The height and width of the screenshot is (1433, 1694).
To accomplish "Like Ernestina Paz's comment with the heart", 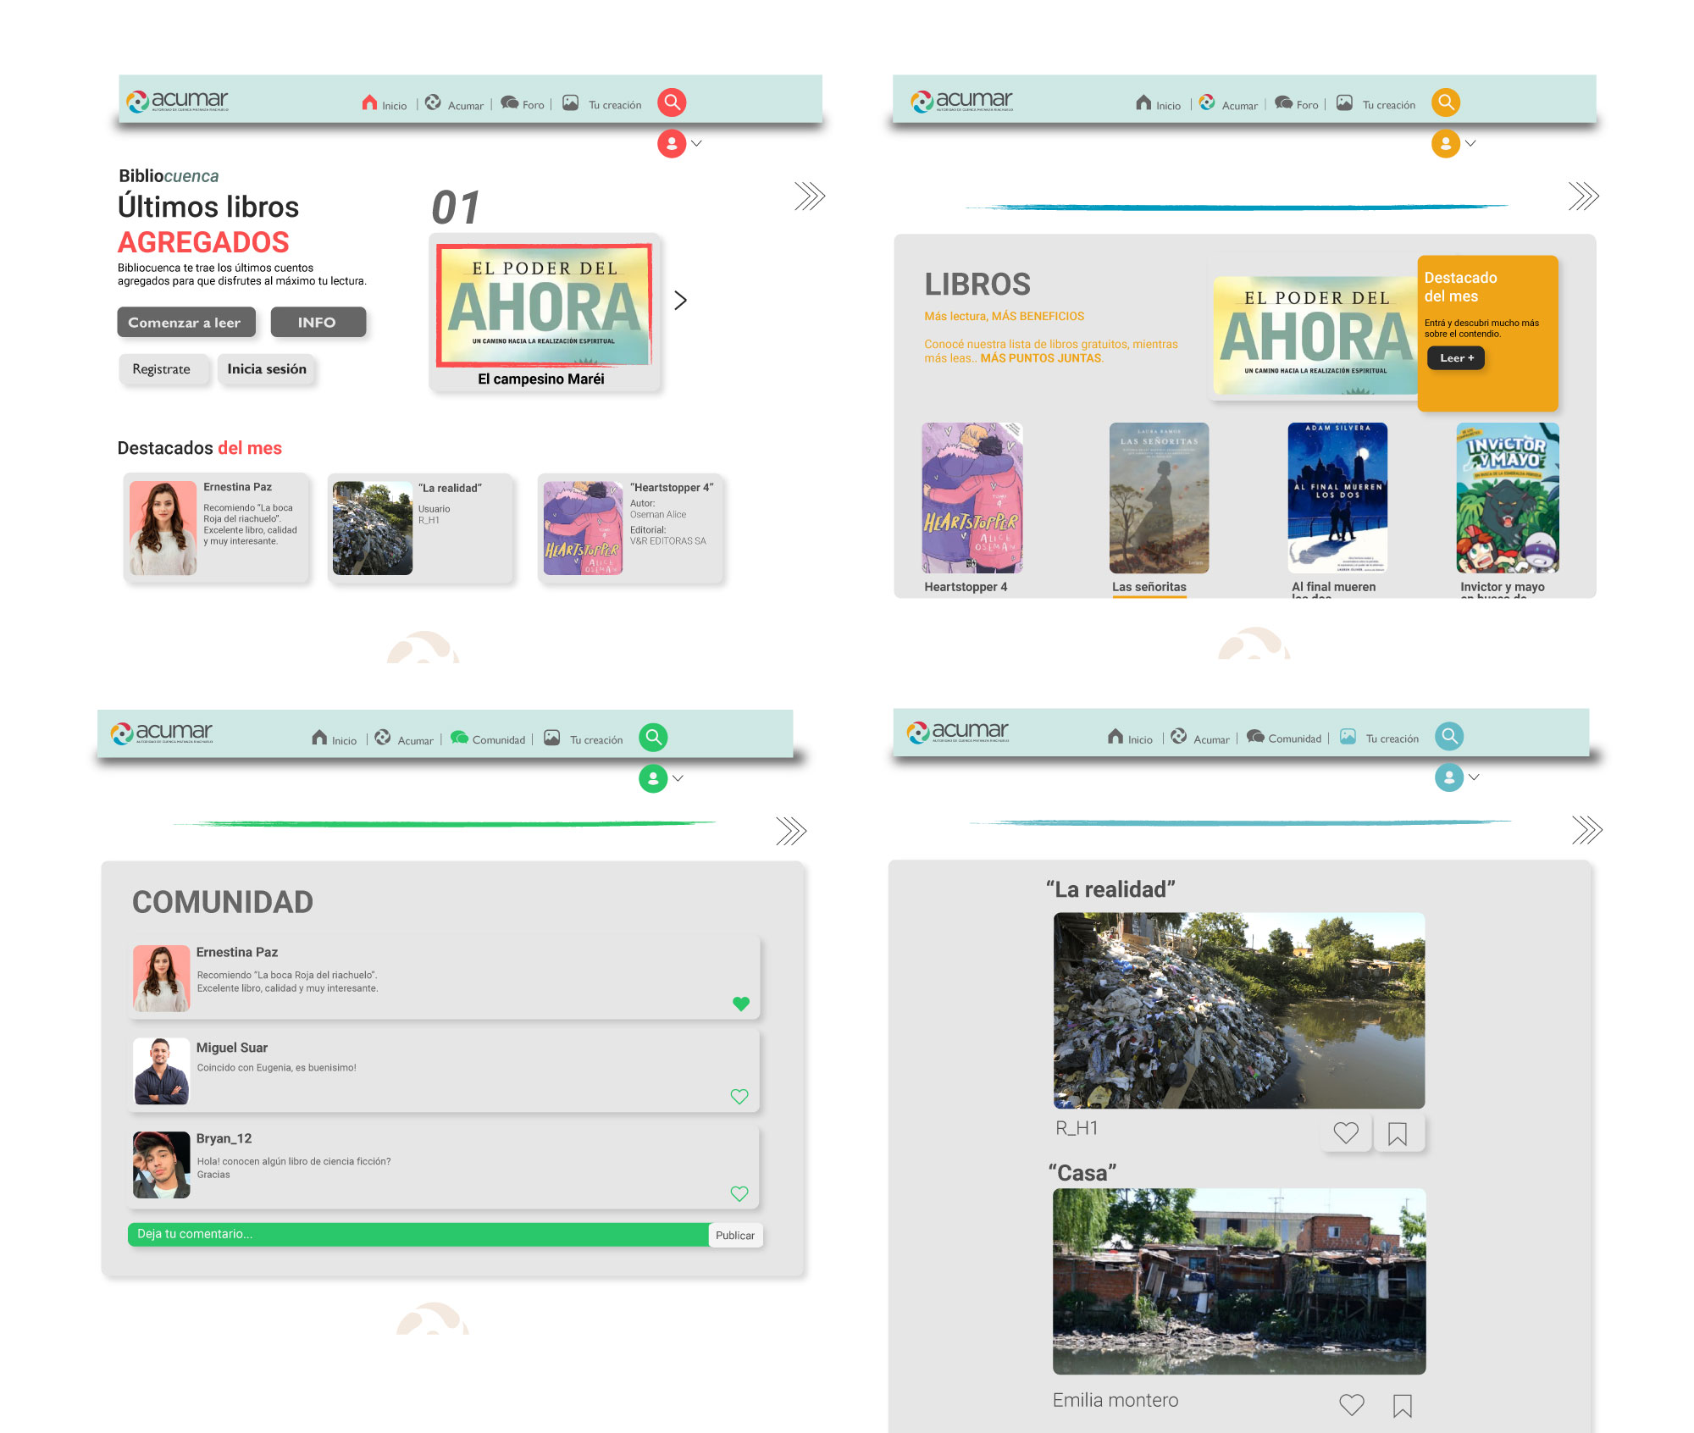I will (741, 1004).
